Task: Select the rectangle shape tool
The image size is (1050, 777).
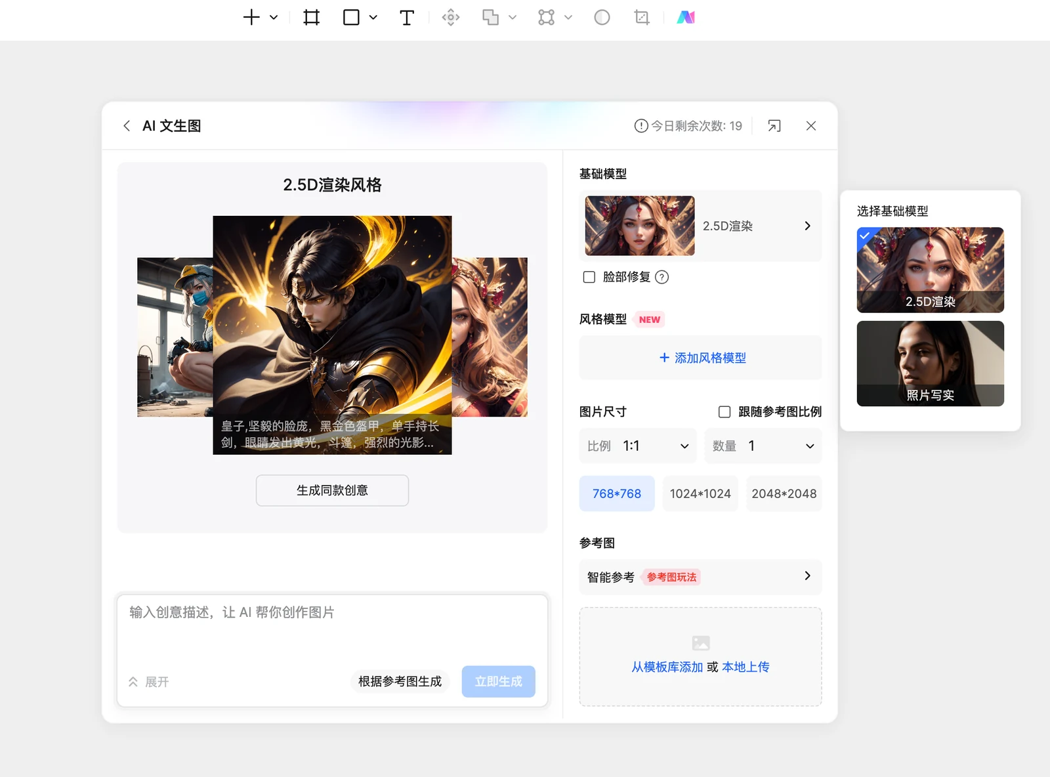Action: (x=351, y=17)
